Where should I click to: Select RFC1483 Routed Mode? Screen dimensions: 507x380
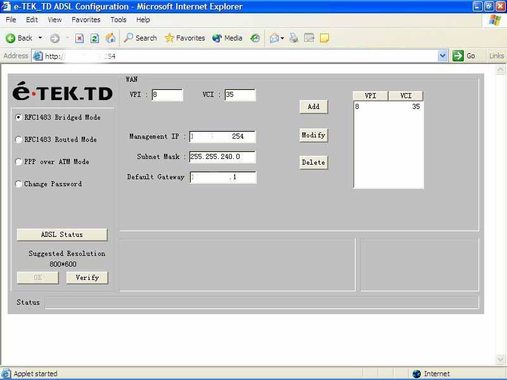tap(19, 139)
